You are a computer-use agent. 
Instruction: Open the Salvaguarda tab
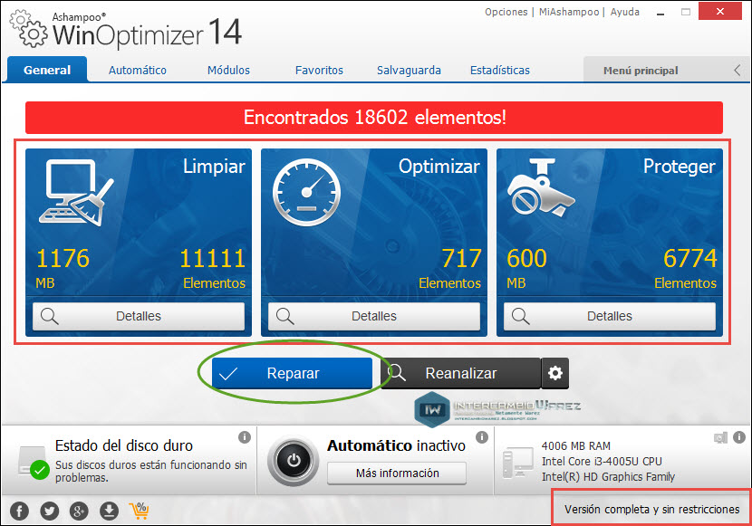tap(409, 70)
